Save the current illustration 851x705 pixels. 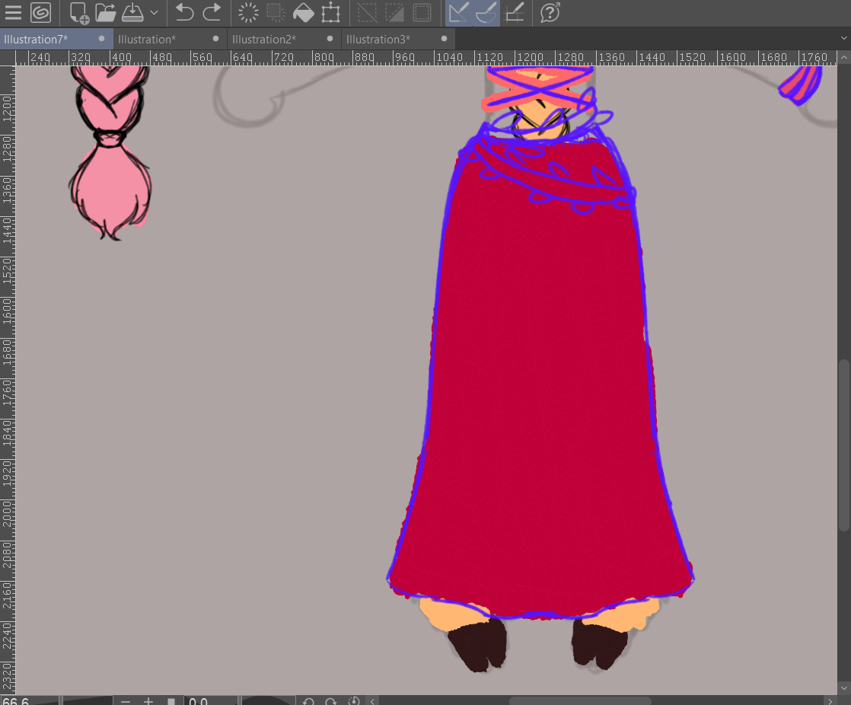pos(132,13)
